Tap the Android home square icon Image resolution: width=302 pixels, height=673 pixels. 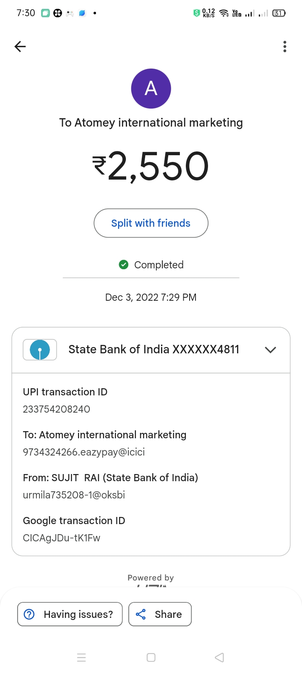[151, 657]
